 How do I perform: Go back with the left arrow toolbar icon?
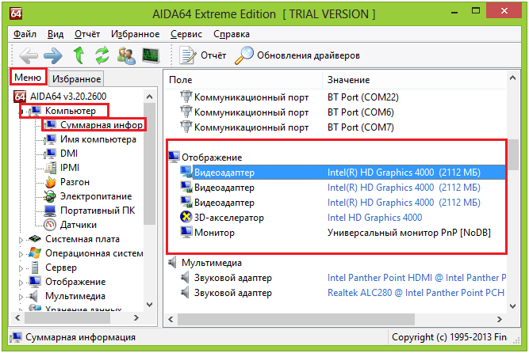point(29,55)
